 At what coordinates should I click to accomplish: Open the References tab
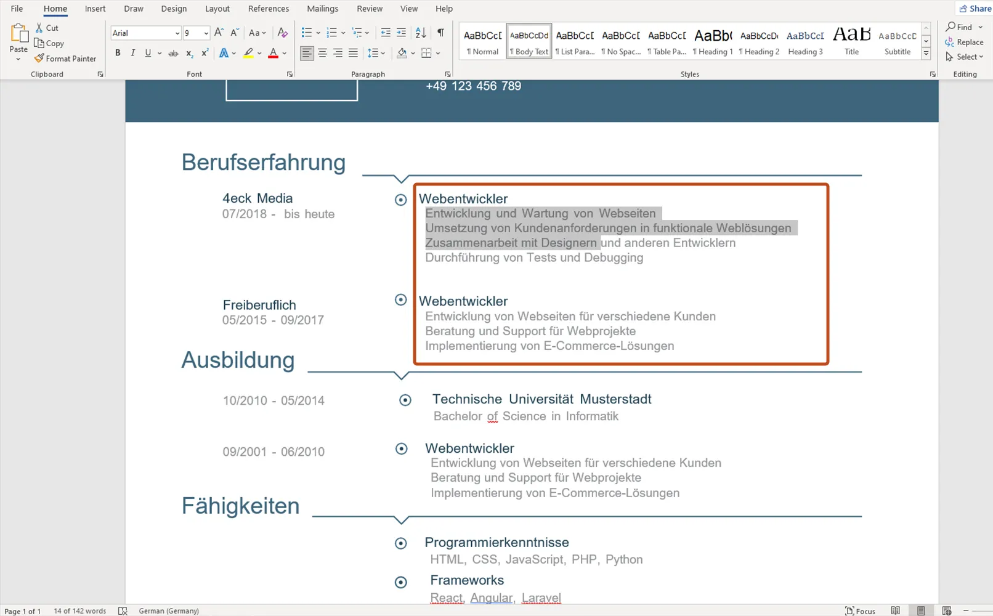click(268, 9)
